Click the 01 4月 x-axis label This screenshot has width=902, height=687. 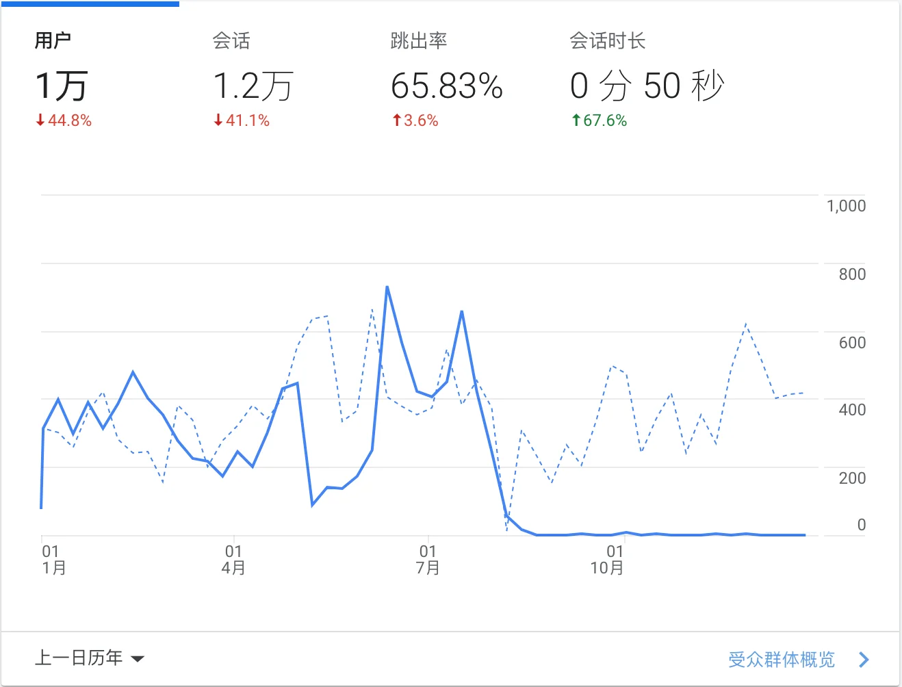pos(233,560)
